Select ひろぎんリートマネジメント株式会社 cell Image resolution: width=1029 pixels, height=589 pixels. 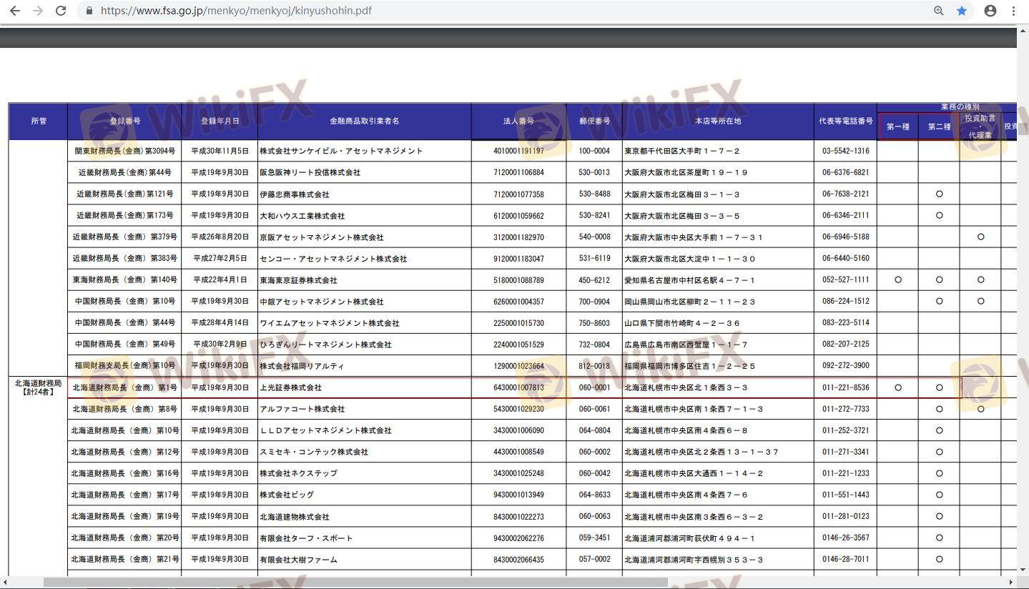coord(365,344)
